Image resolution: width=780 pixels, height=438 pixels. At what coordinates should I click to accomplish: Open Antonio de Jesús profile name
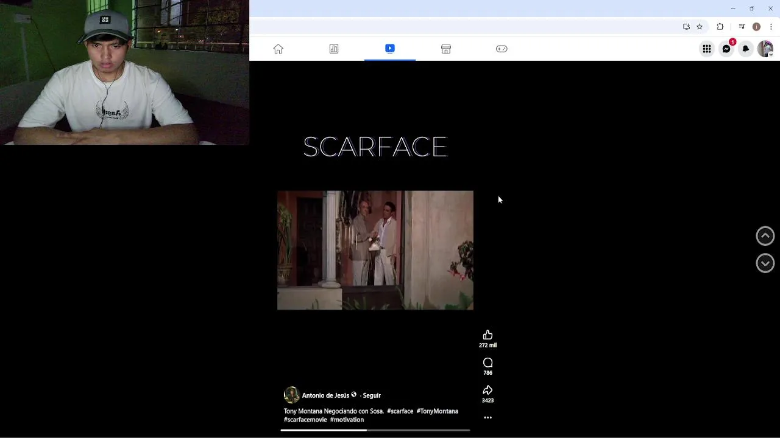(x=325, y=395)
